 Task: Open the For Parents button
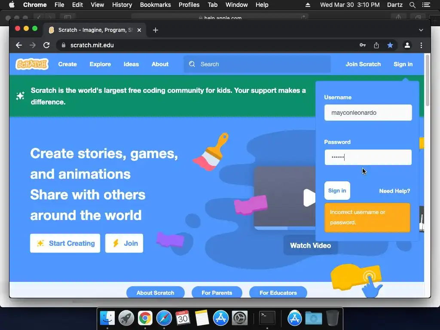217,292
